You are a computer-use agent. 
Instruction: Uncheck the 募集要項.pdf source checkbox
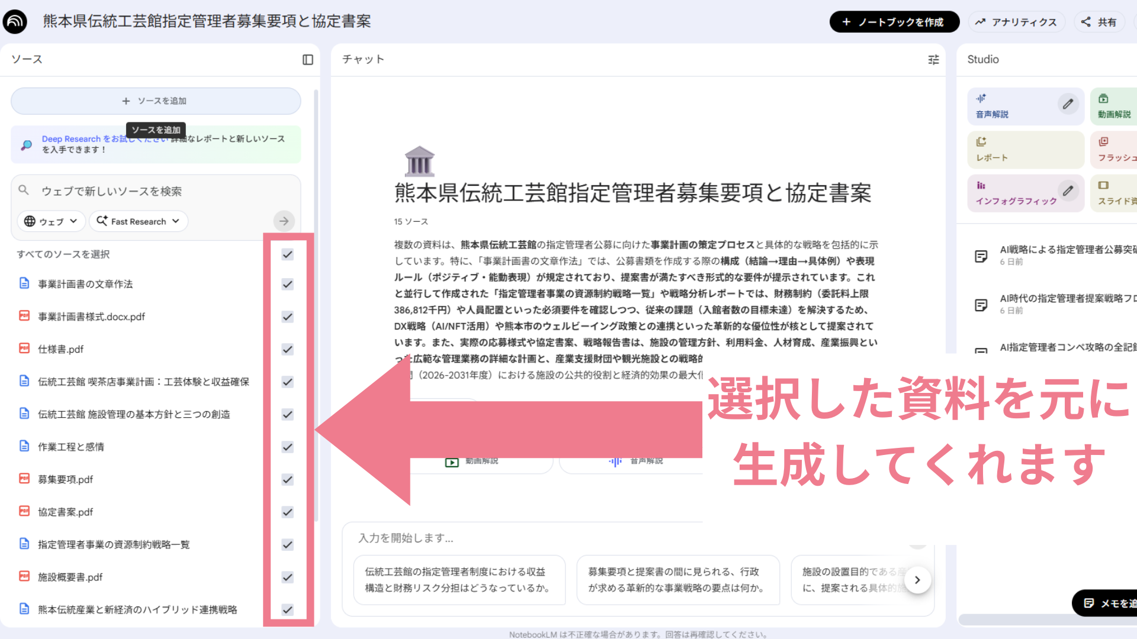[288, 479]
